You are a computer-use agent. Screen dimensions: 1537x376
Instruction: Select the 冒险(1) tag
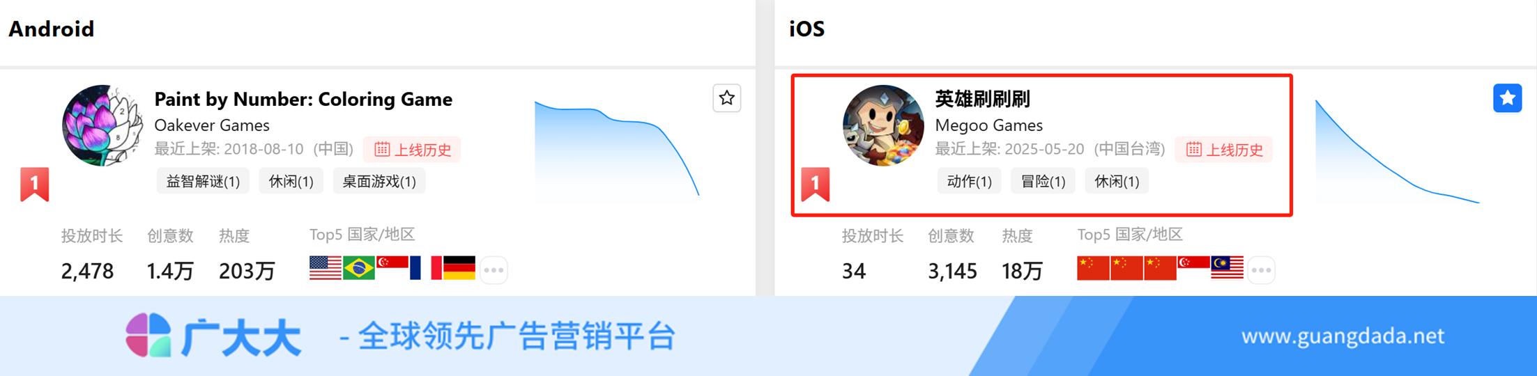tap(1043, 182)
